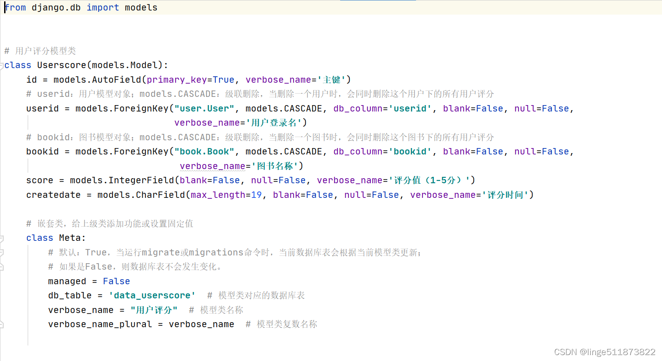The height and width of the screenshot is (361, 662).
Task: Click the class name "Userscore"
Action: point(62,65)
